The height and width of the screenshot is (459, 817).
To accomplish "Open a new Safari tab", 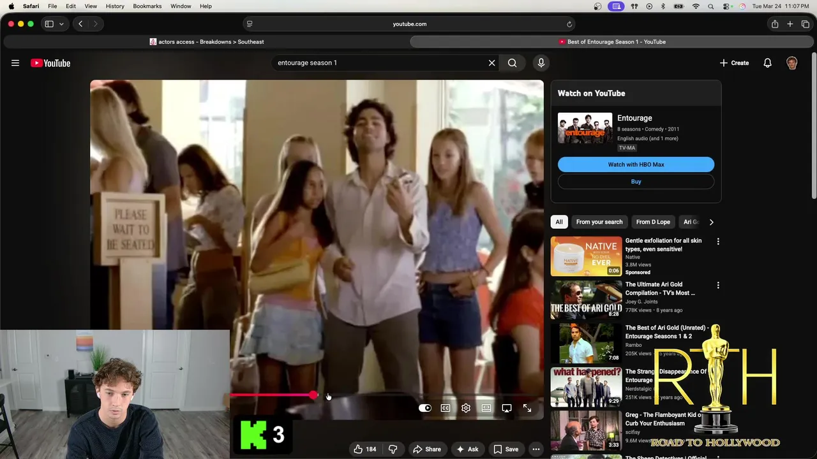I will pyautogui.click(x=790, y=24).
